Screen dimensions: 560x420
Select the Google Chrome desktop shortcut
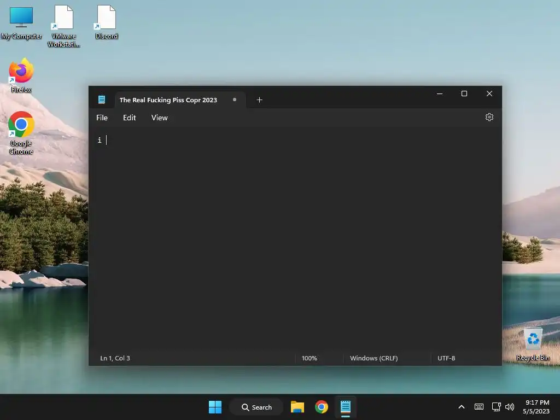21,133
